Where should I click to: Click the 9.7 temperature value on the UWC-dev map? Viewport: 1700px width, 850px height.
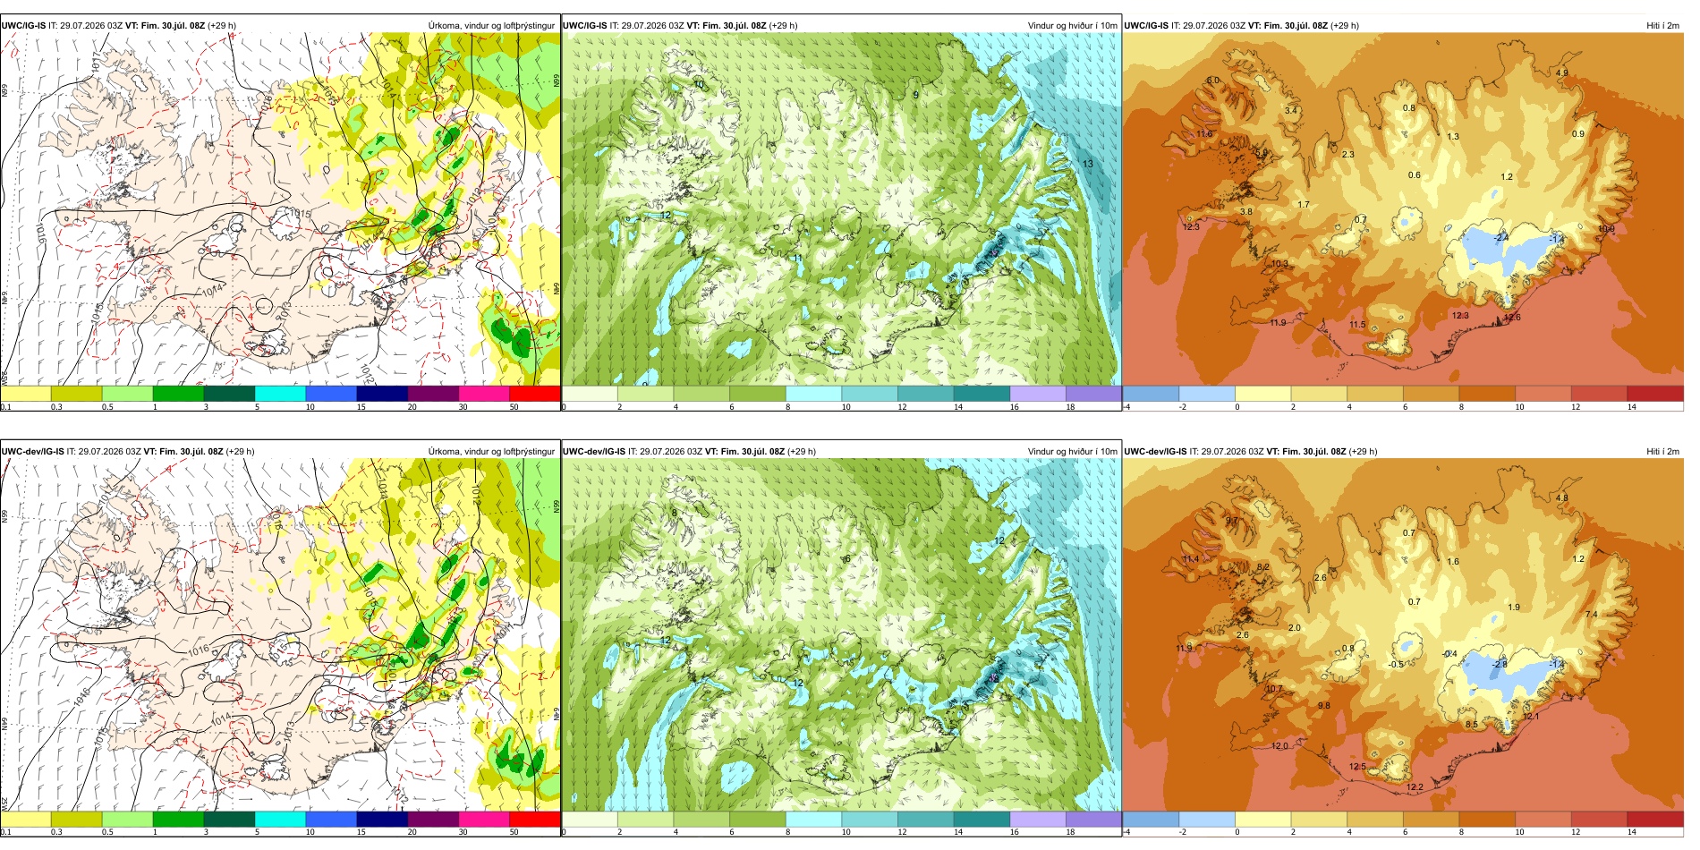click(x=1232, y=521)
